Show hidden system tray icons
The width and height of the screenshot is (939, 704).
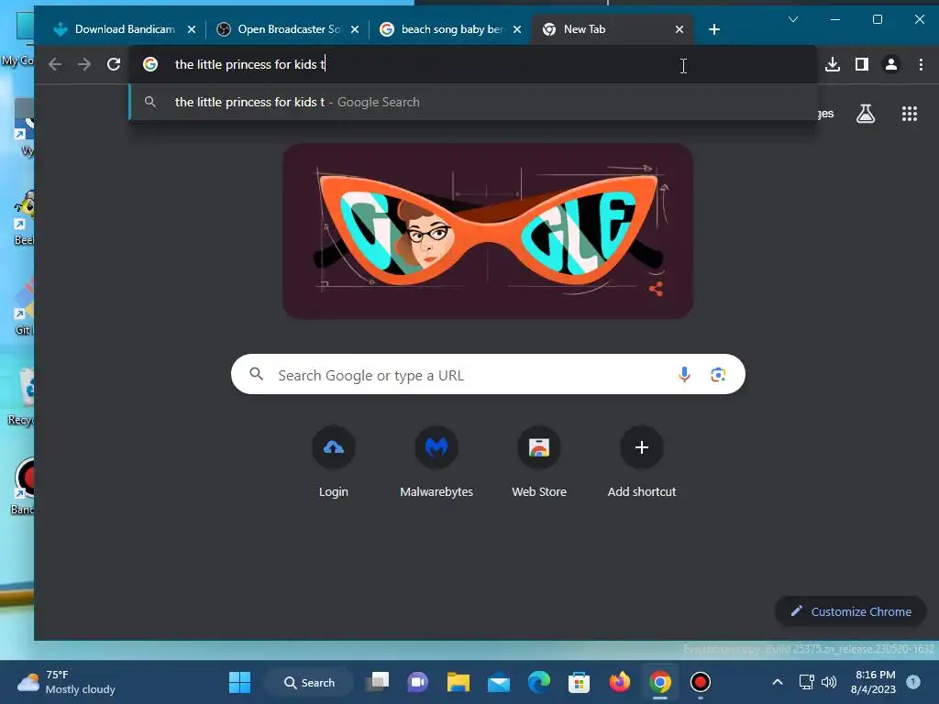pyautogui.click(x=778, y=682)
